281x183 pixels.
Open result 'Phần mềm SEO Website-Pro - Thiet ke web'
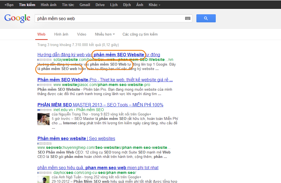105,80
